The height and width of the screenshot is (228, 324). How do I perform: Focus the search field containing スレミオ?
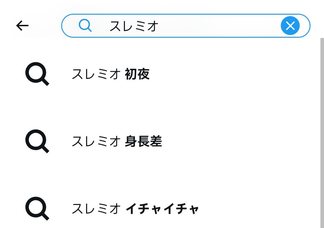pyautogui.click(x=186, y=26)
